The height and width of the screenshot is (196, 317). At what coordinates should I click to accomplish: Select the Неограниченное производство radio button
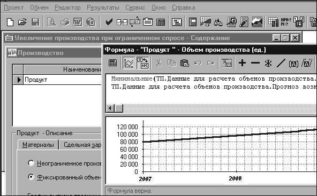click(x=31, y=163)
